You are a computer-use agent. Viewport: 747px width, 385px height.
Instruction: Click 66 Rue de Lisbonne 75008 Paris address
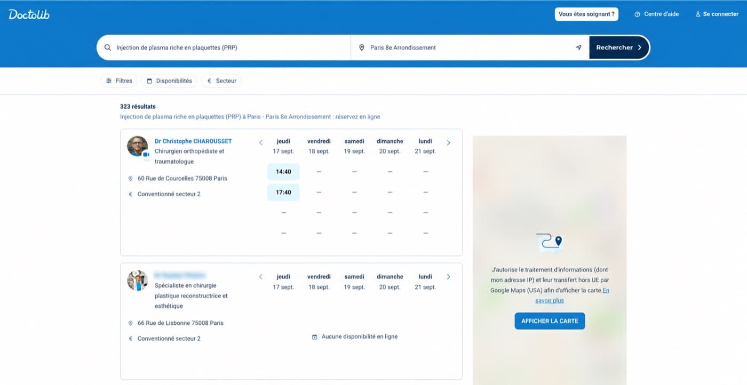coord(180,323)
